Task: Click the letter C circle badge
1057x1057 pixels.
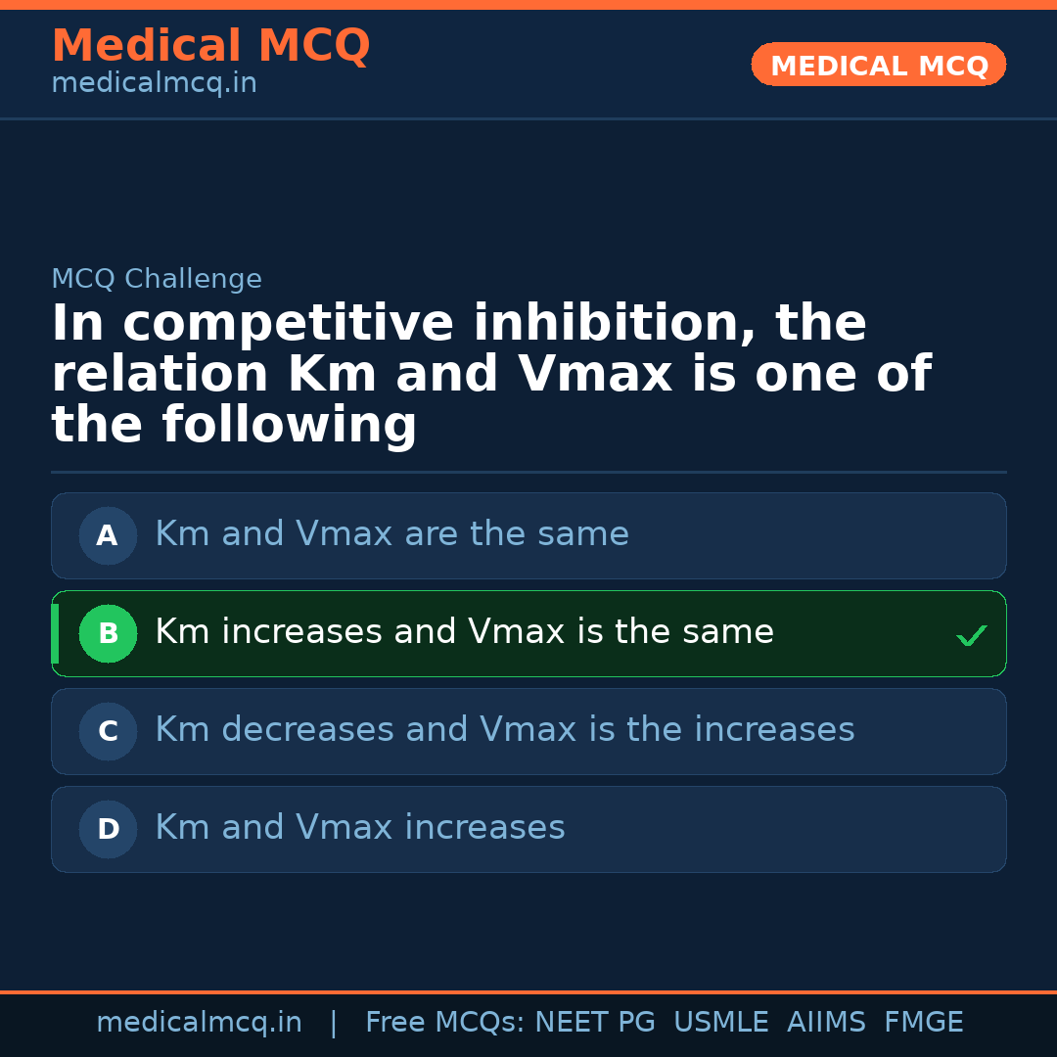Action: pyautogui.click(x=108, y=731)
